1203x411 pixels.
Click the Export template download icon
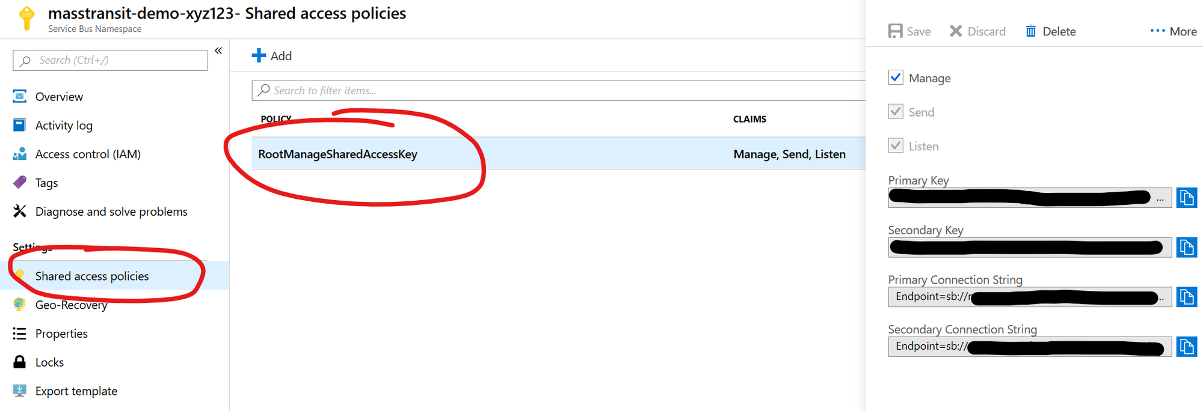click(x=20, y=391)
